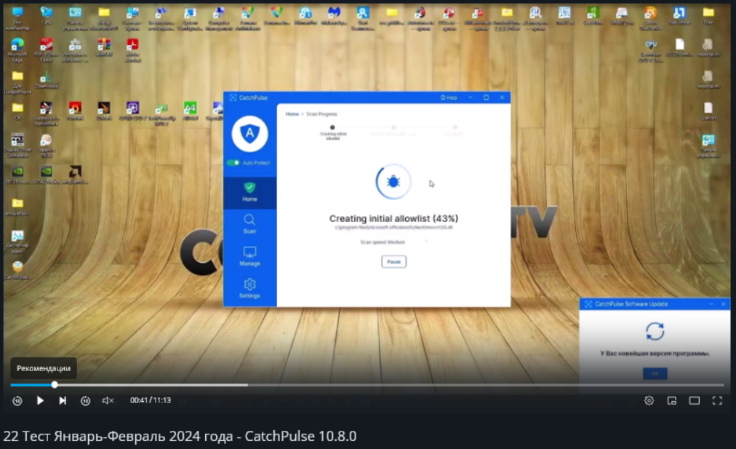Open Adobe Acrobat desktop shortcut

click(x=132, y=49)
